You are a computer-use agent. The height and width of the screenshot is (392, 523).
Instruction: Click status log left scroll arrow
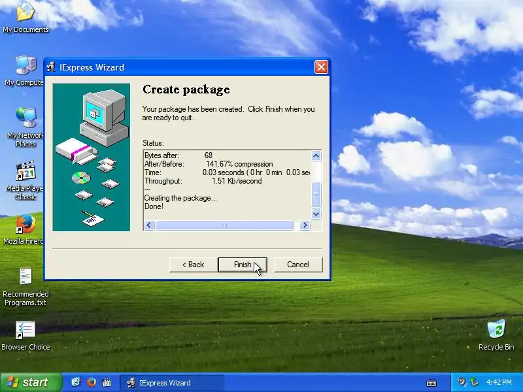(x=149, y=225)
